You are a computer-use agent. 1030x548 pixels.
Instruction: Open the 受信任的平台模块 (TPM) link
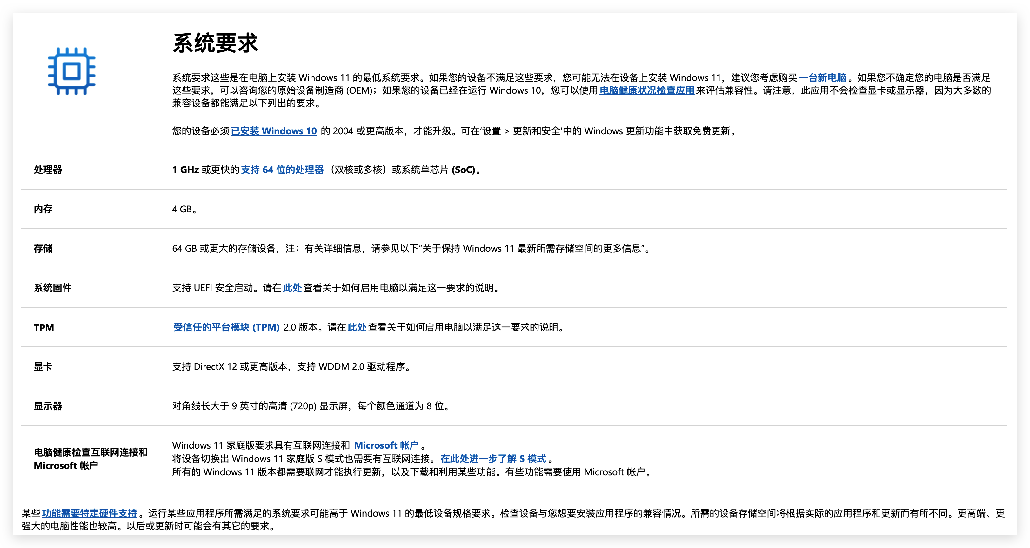(x=226, y=327)
